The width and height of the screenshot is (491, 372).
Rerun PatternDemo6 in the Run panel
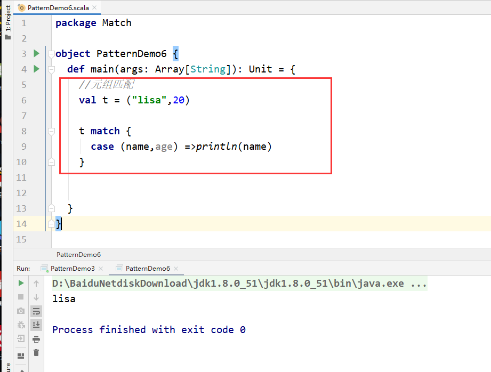pyautogui.click(x=21, y=283)
